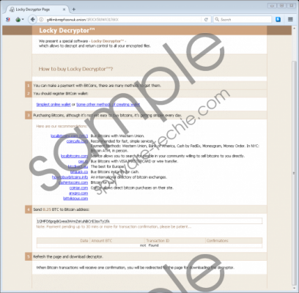This screenshot has width=299, height=293.
Task: Click the Locky Decryptor page heading
Action: pos(67,31)
